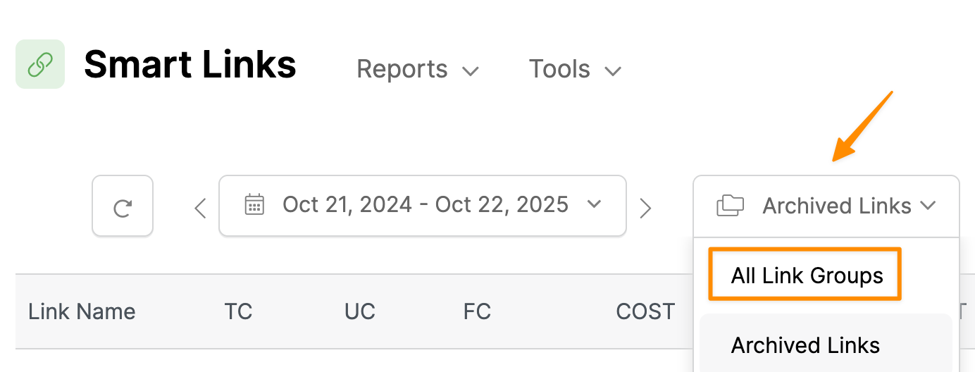Screen dimensions: 975x372
Task: Click the calendar icon in date picker
Action: 254,205
